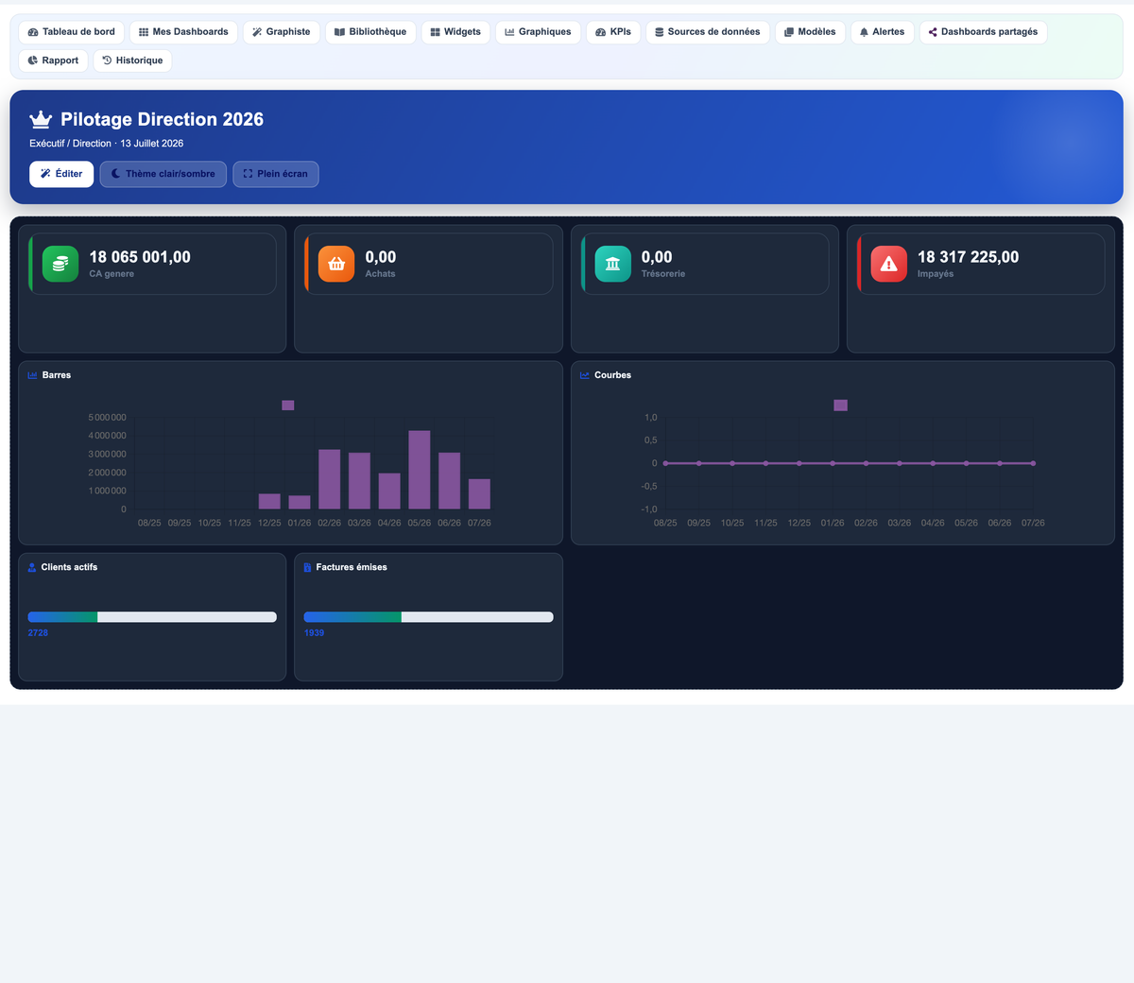
Task: Click the bar chart icon next to Barres
Action: (32, 375)
